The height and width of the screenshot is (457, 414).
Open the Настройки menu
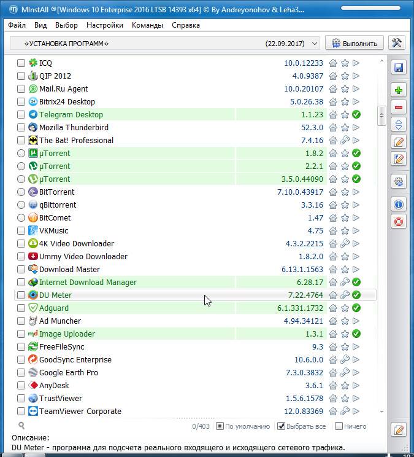[x=105, y=25]
